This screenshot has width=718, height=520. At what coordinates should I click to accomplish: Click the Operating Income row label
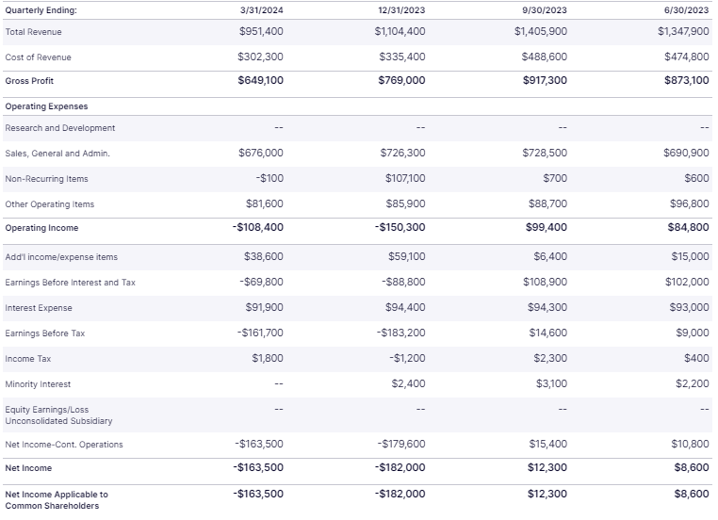tap(41, 228)
